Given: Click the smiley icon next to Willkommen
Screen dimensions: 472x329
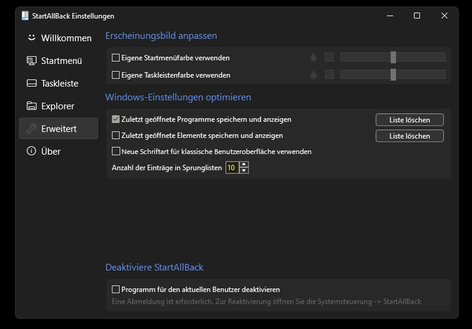Looking at the screenshot, I should pos(32,38).
